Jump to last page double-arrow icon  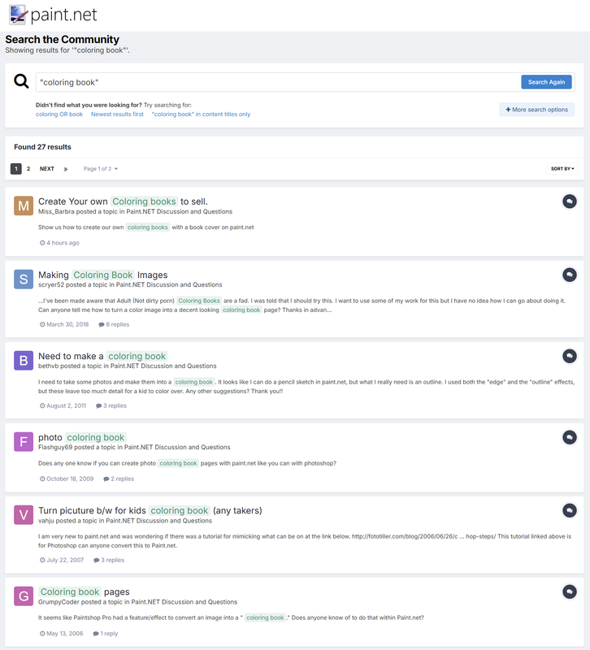coord(66,169)
